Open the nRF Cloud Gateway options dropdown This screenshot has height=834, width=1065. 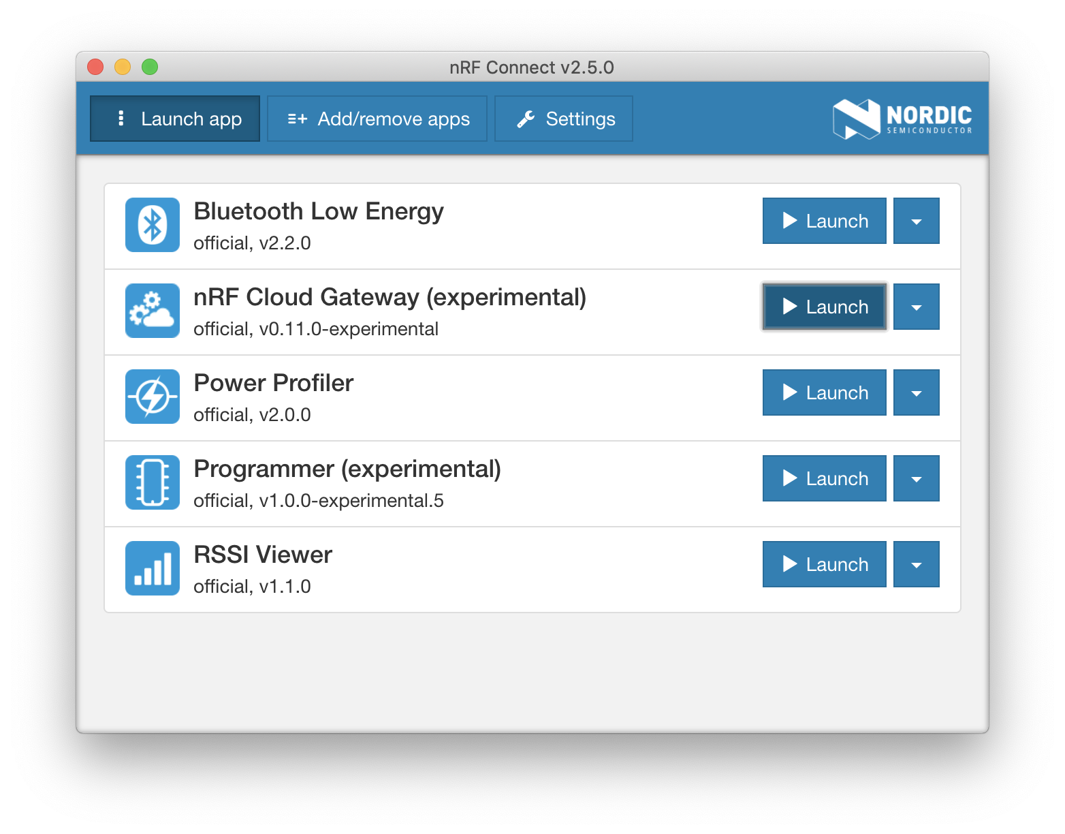pos(916,307)
